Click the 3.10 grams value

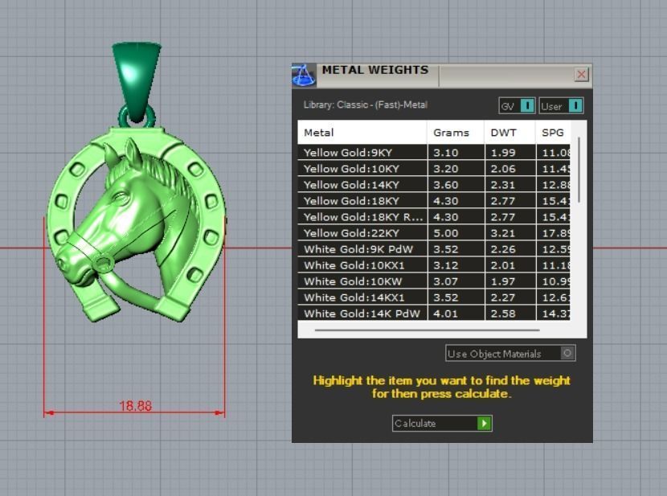pyautogui.click(x=446, y=152)
